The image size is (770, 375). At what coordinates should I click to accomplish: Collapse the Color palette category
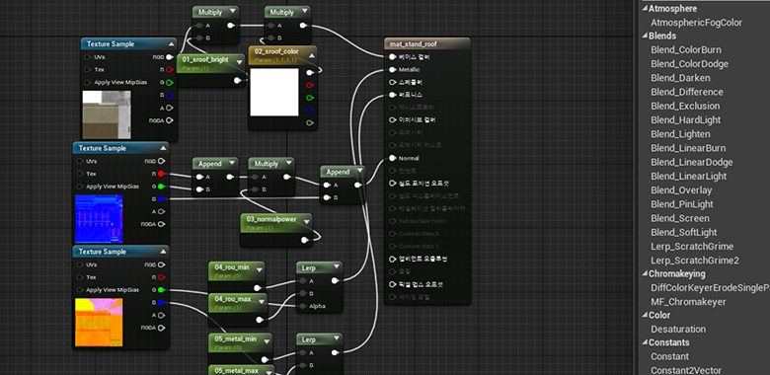pyautogui.click(x=645, y=315)
